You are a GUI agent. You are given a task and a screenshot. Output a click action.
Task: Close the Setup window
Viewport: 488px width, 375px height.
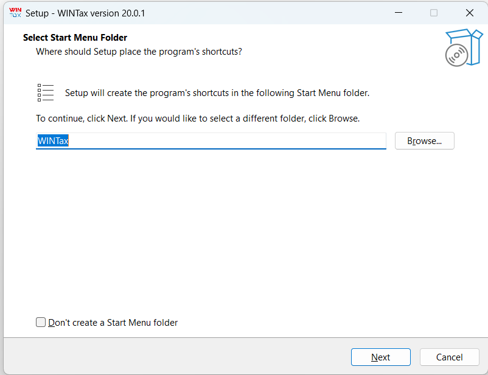469,13
